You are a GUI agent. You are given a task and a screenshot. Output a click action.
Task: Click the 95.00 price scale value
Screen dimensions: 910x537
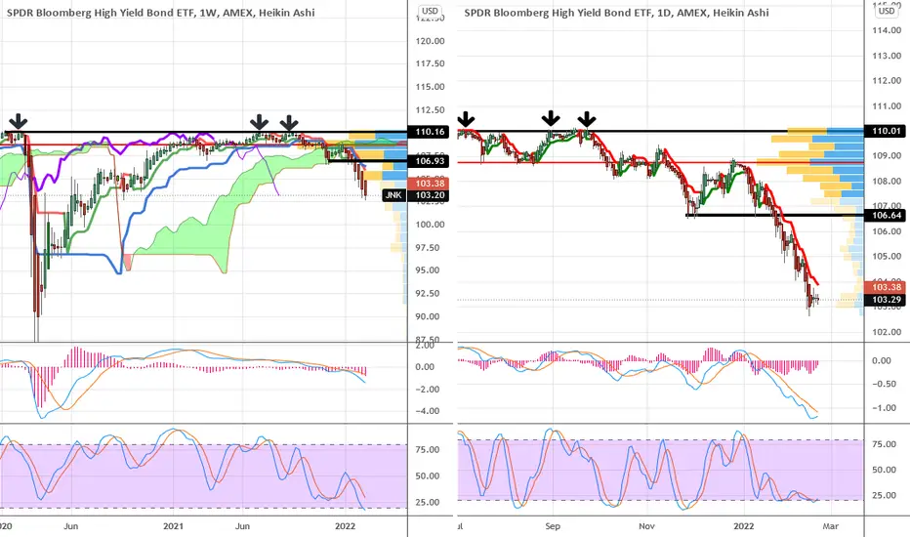pyautogui.click(x=430, y=270)
